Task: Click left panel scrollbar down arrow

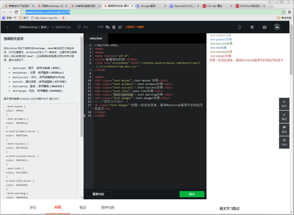Action: 82,197
